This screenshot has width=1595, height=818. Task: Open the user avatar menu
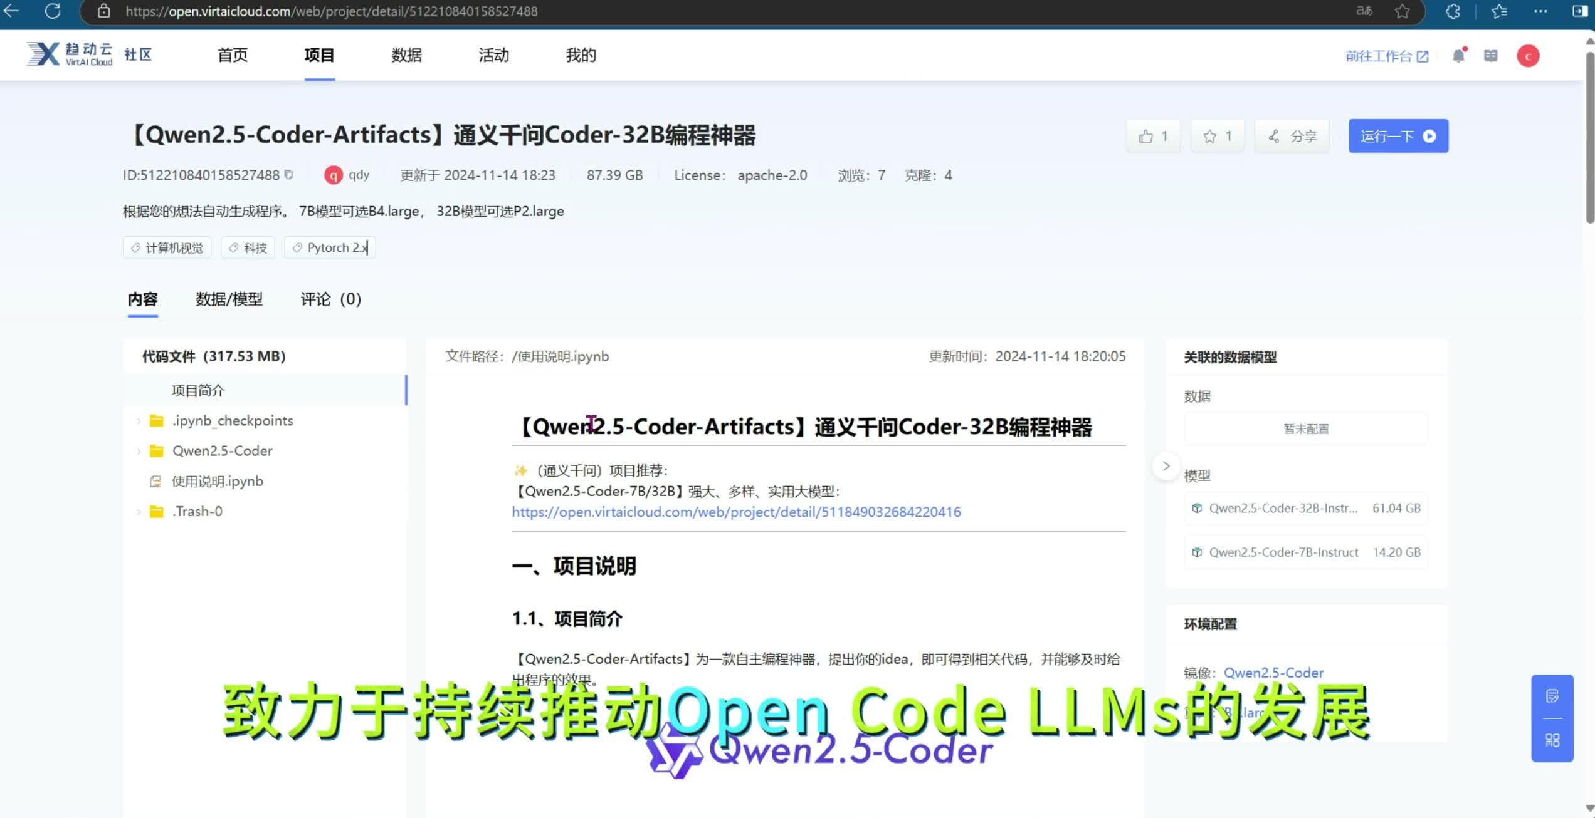coord(1528,55)
